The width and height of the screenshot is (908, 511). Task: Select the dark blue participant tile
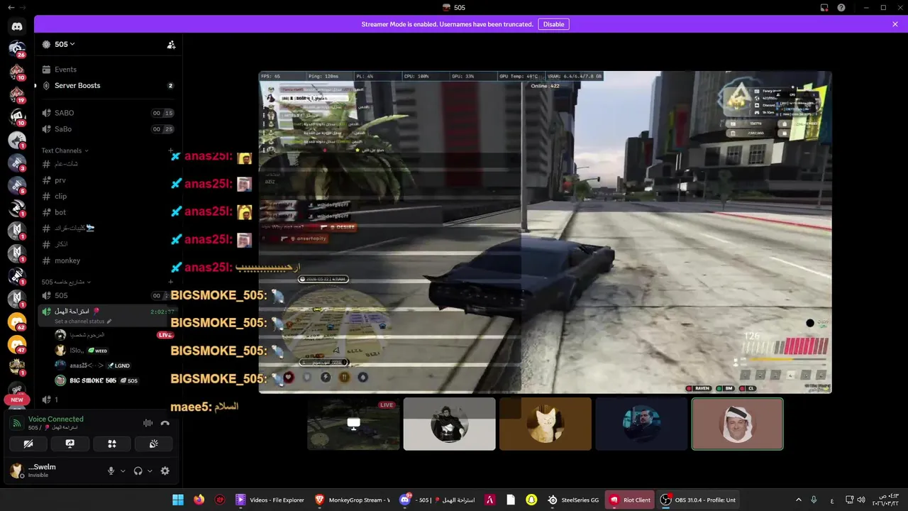pos(641,424)
